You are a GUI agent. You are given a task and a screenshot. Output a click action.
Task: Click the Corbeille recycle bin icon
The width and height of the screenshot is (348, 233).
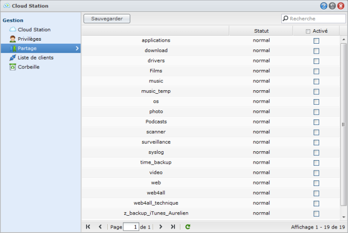click(12, 67)
